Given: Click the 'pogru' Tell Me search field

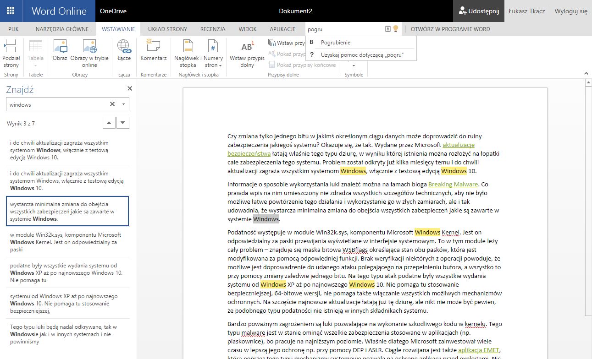Looking at the screenshot, I should coord(346,29).
